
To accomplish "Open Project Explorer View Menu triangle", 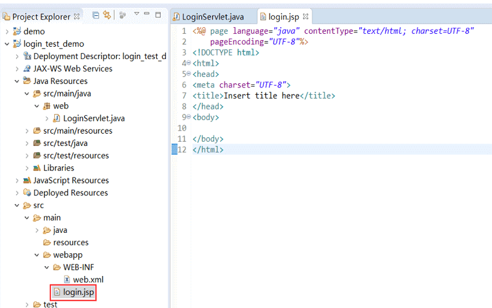I will click(137, 14).
